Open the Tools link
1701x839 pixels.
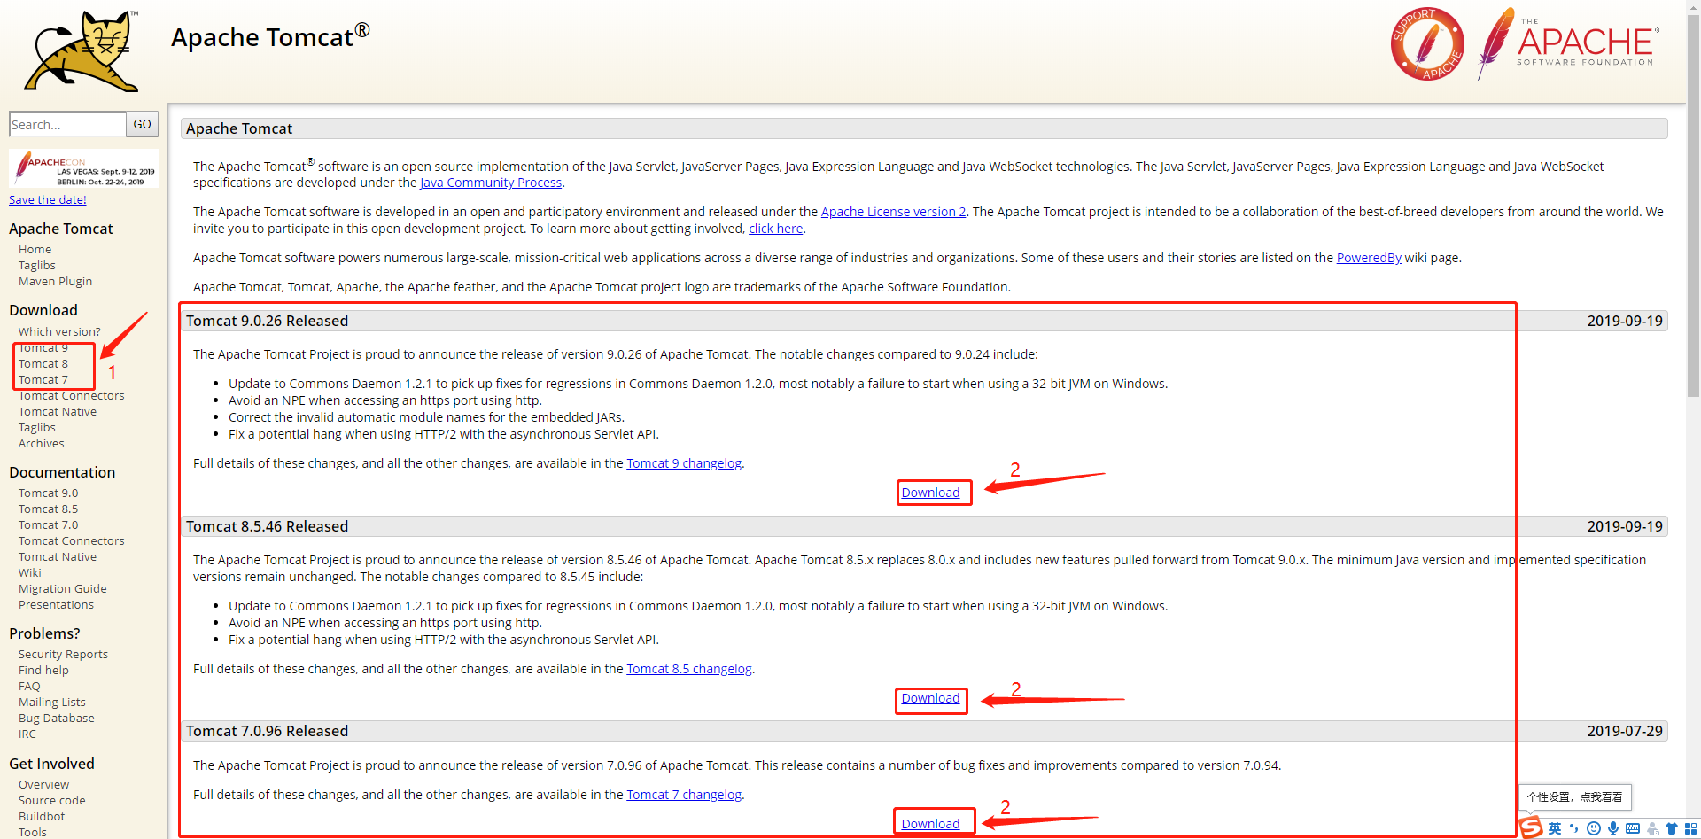tap(33, 832)
